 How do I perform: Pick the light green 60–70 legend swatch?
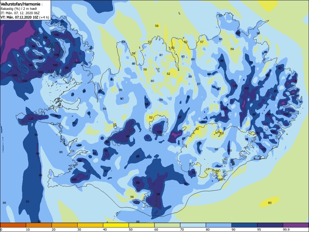coord(167,225)
